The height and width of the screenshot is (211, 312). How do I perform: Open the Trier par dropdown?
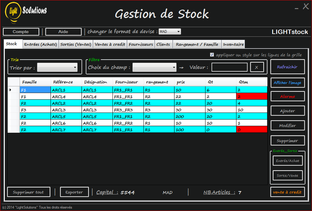(57, 67)
